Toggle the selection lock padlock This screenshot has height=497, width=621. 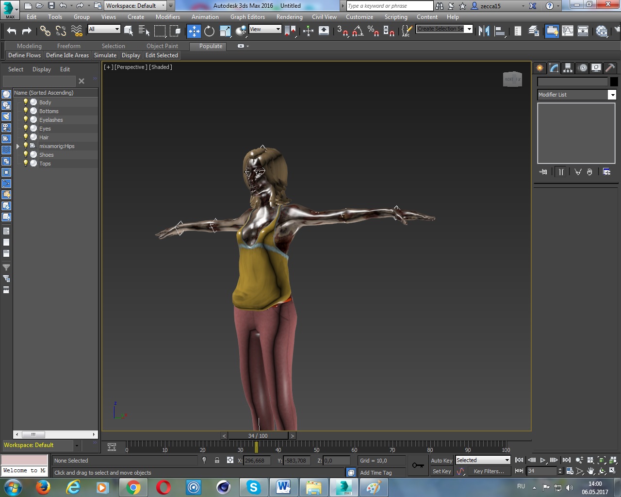coord(217,461)
